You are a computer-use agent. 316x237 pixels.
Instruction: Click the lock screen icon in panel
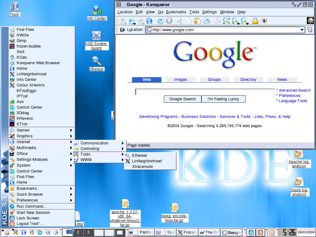point(251,232)
